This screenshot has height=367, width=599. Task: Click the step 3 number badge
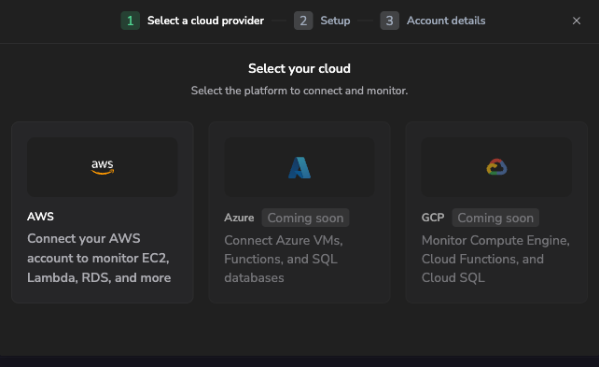click(390, 21)
